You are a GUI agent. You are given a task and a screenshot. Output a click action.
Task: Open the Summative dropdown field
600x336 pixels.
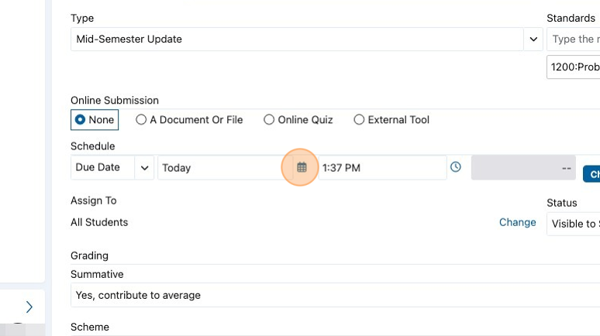point(335,295)
